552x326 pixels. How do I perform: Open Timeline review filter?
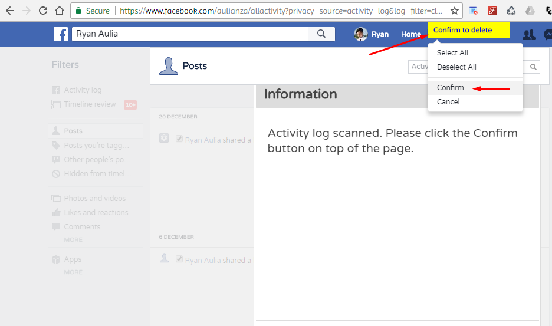(90, 104)
